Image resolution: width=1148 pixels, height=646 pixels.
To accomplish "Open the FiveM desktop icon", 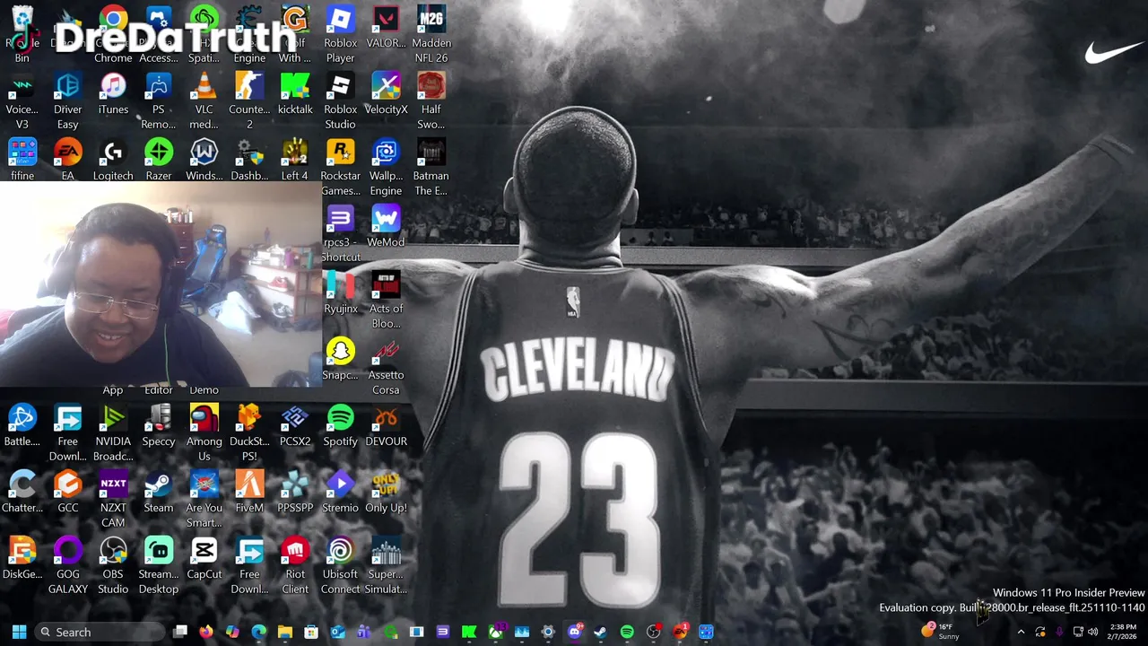I will (249, 492).
